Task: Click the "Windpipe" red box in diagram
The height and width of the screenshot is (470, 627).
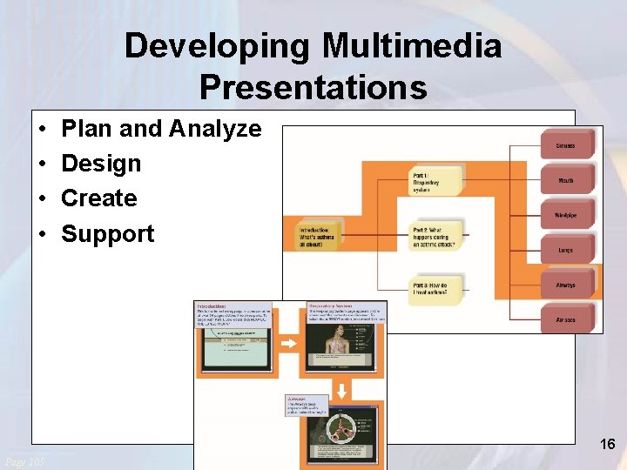Action: pos(567,214)
